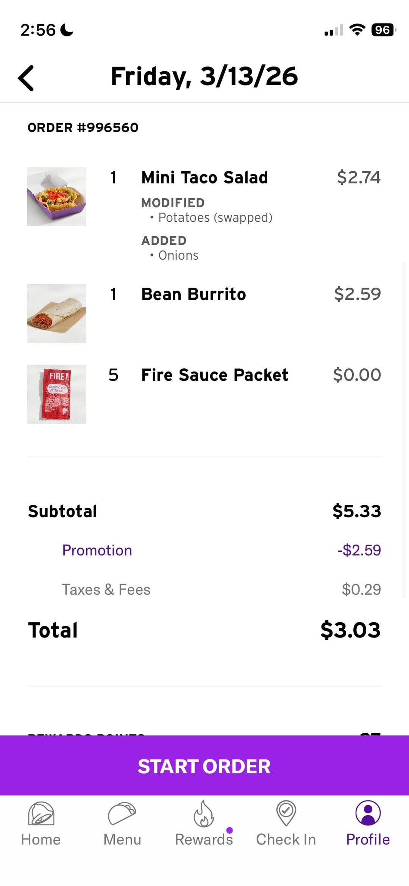Tap the Promotion discount line
The height and width of the screenshot is (886, 409).
97,550
